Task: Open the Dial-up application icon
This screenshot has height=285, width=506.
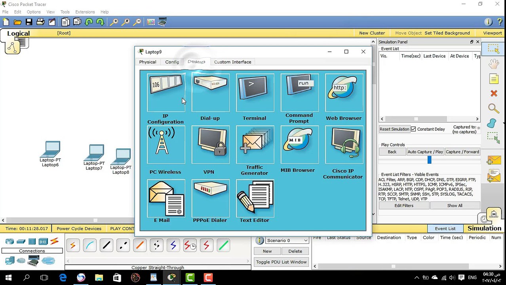Action: 210,92
